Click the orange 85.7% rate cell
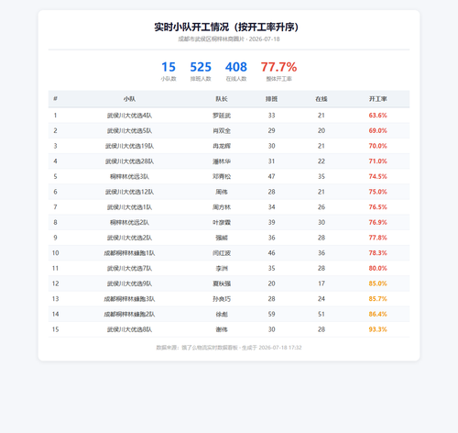 377,299
